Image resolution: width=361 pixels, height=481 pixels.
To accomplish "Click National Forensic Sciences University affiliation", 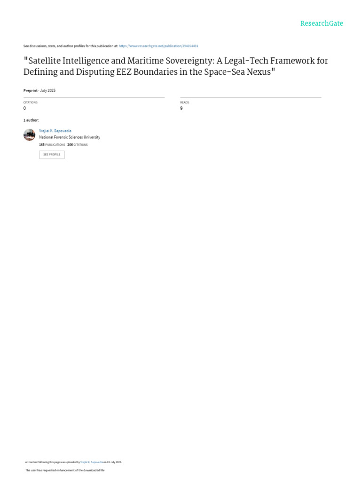I will pos(70,137).
